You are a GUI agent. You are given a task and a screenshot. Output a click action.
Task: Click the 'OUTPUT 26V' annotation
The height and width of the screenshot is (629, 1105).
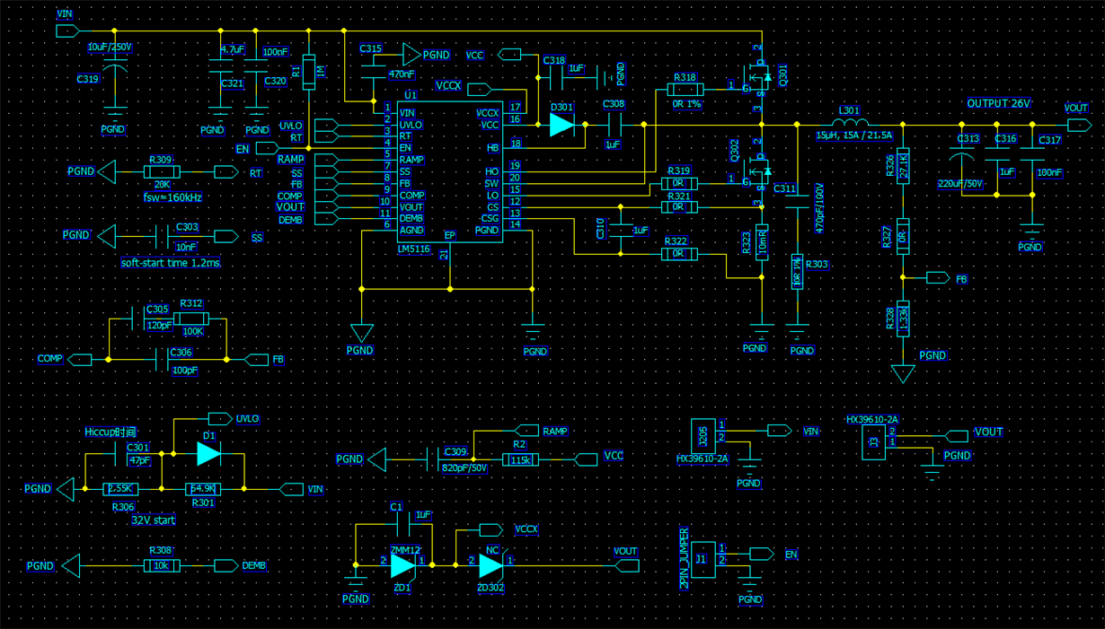pos(999,103)
